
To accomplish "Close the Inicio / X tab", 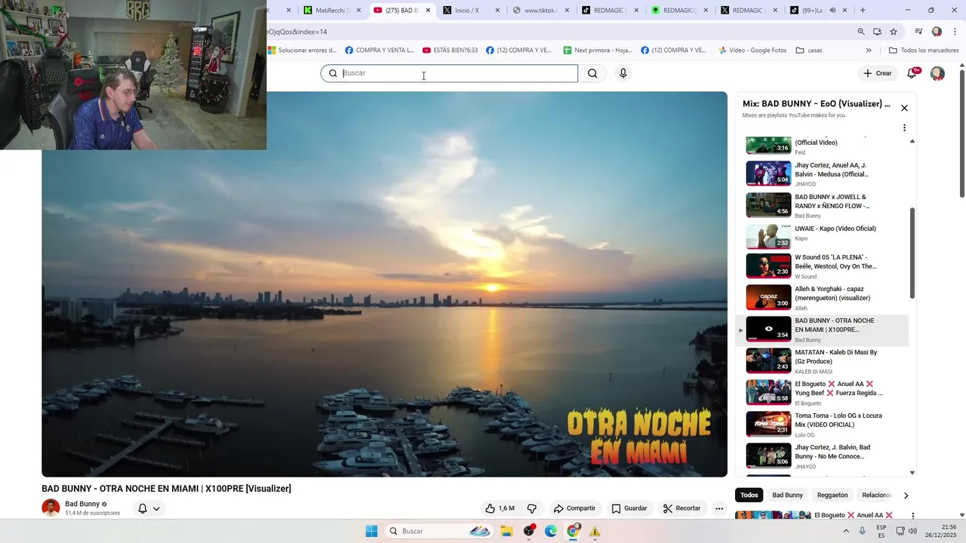I will (x=497, y=11).
